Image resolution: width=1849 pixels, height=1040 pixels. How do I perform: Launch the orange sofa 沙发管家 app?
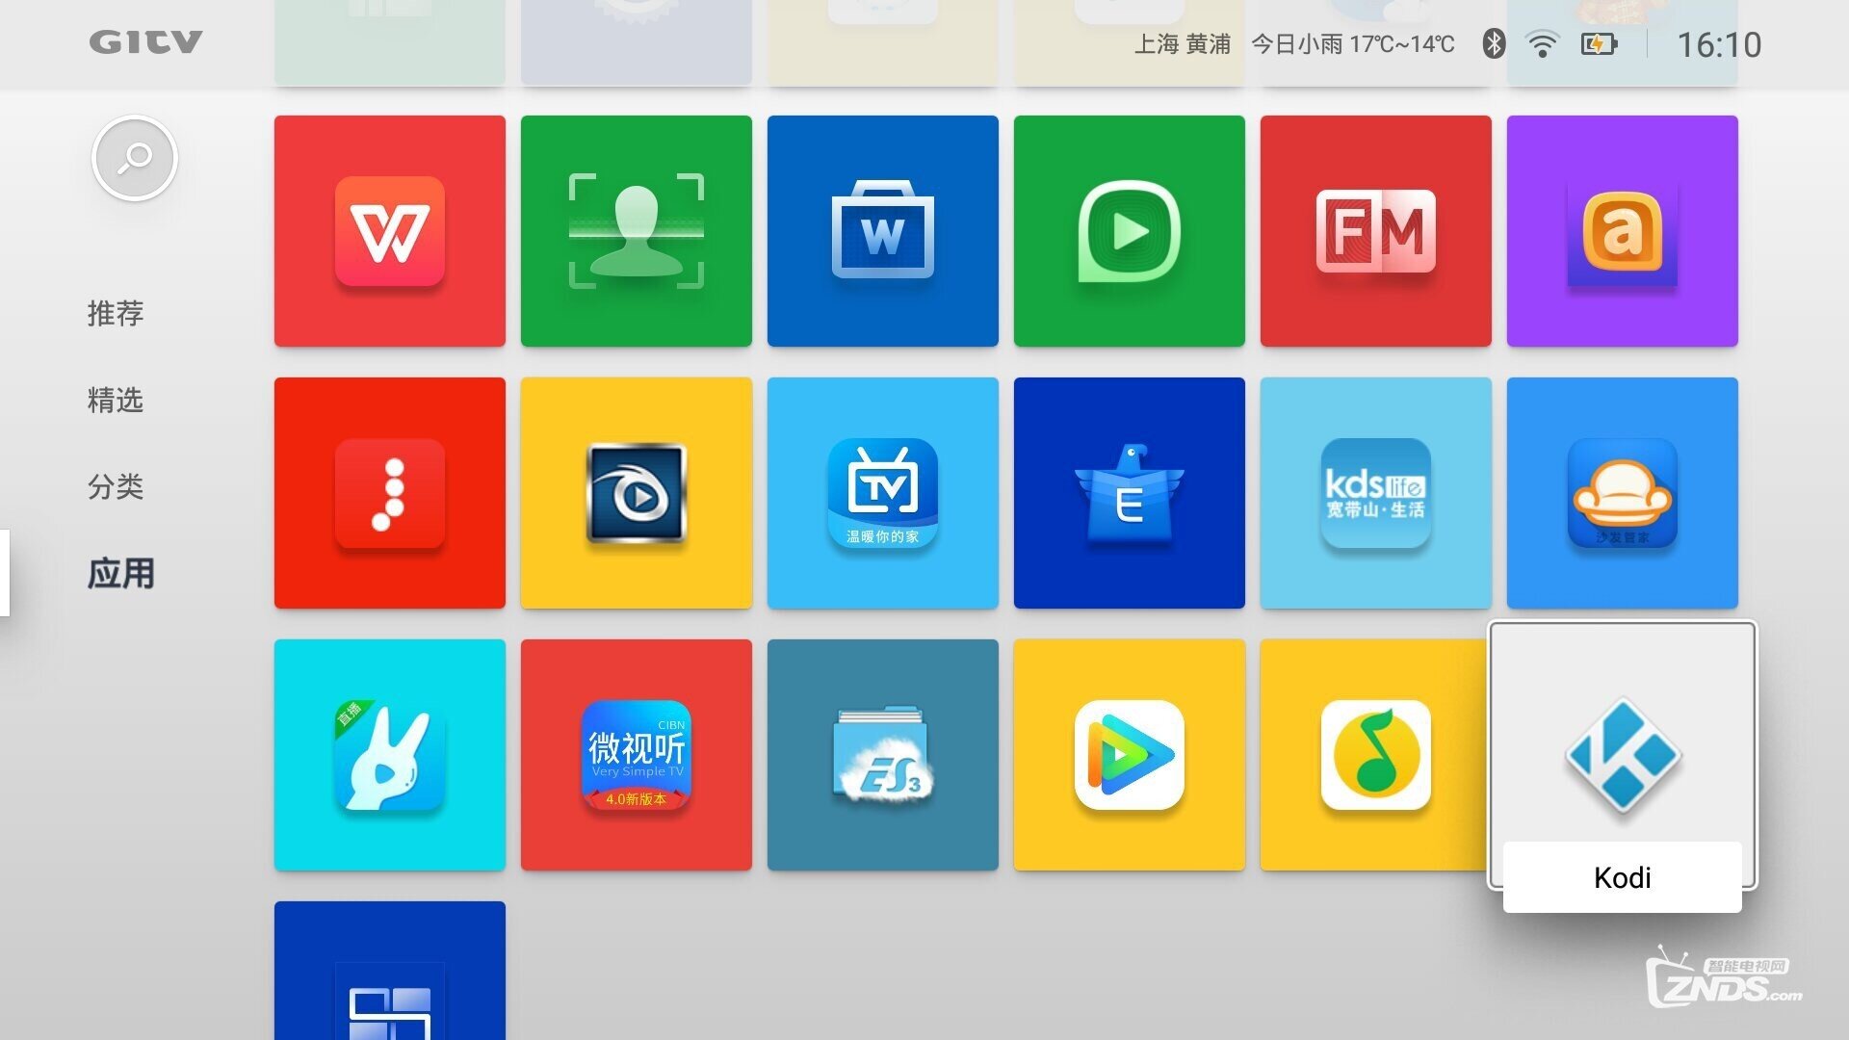point(1622,493)
